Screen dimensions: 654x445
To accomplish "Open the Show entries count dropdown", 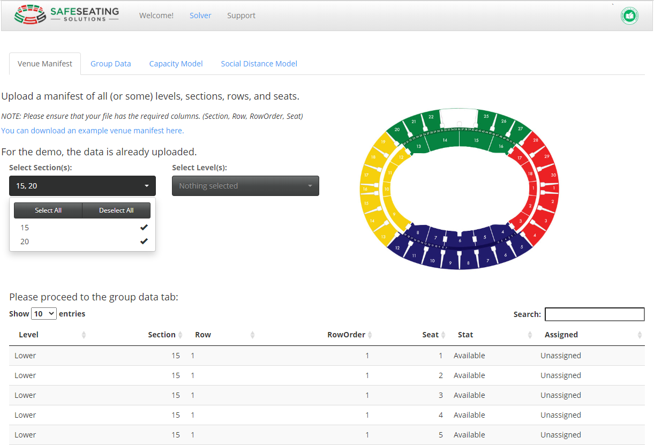I will pyautogui.click(x=44, y=314).
